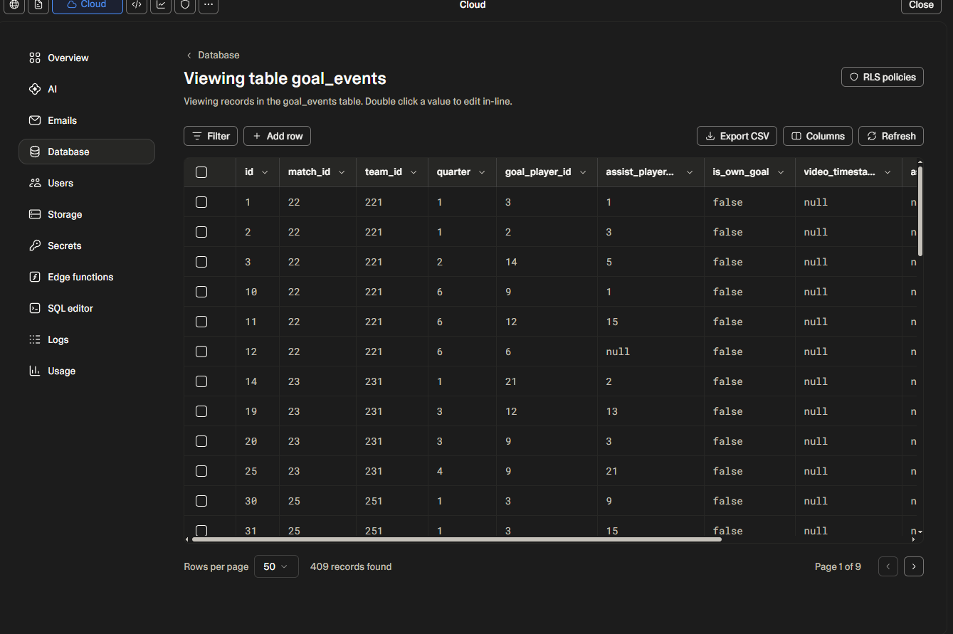Check the checkbox for row with id 1

pos(201,201)
